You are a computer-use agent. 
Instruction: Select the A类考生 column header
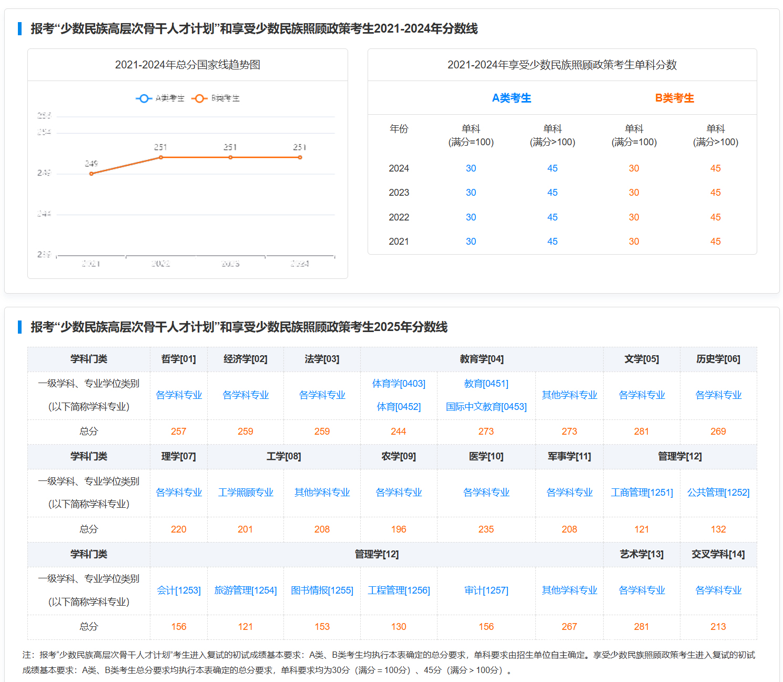point(512,97)
